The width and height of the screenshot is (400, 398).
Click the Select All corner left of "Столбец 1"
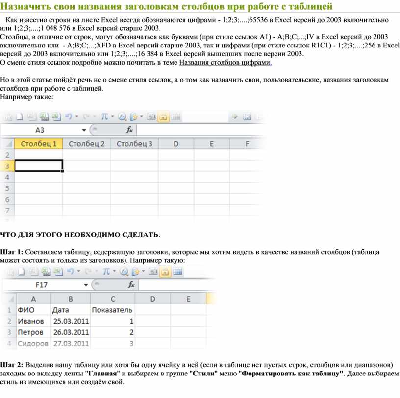point(7,144)
